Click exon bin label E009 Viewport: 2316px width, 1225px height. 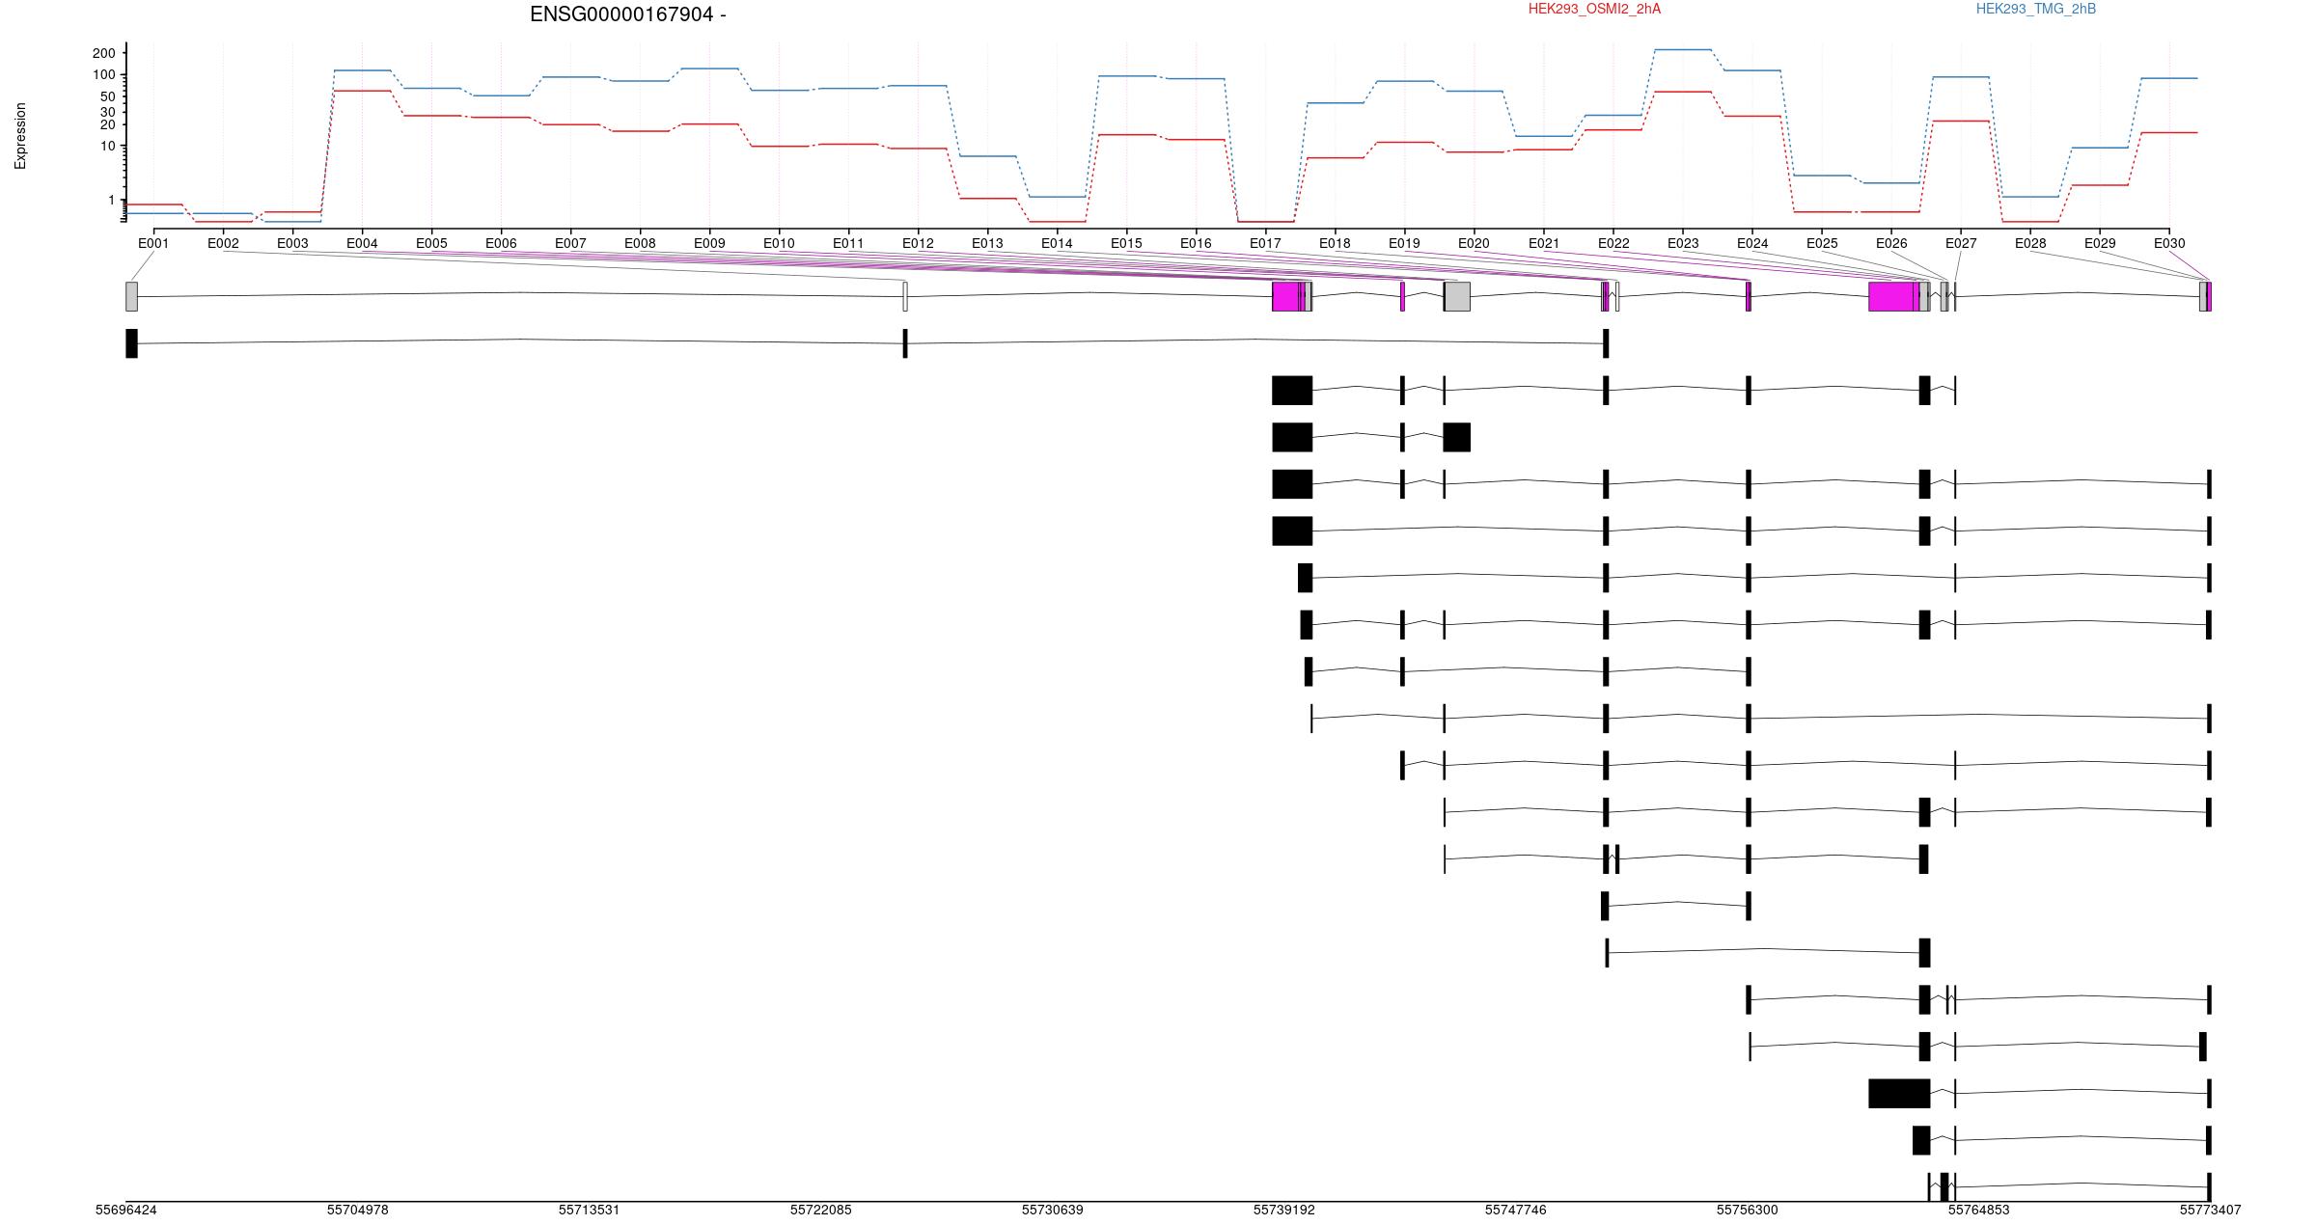pos(709,243)
